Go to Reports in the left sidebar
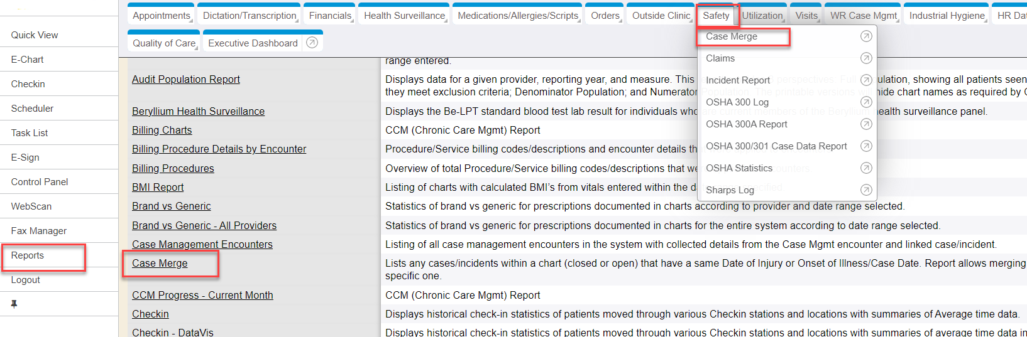 pyautogui.click(x=28, y=255)
